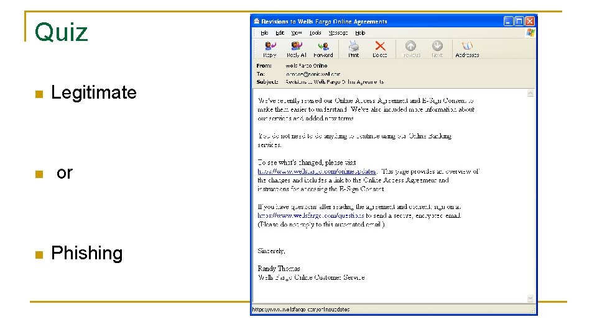Open the File menu
The width and height of the screenshot is (597, 335).
point(264,33)
